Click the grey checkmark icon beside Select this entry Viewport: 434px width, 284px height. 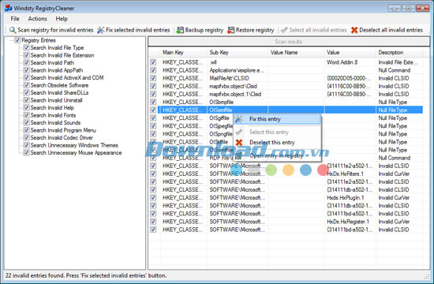239,132
